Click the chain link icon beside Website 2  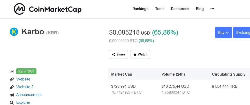[x=12, y=87]
